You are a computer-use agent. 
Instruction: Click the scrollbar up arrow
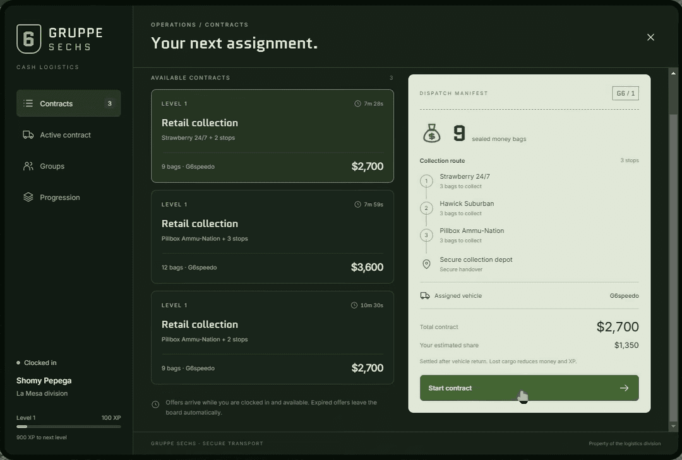pos(673,73)
